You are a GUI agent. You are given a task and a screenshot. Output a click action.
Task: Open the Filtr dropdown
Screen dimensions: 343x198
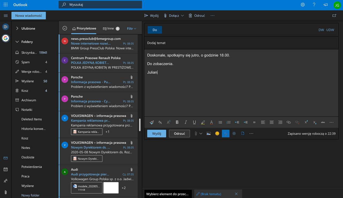(131, 29)
